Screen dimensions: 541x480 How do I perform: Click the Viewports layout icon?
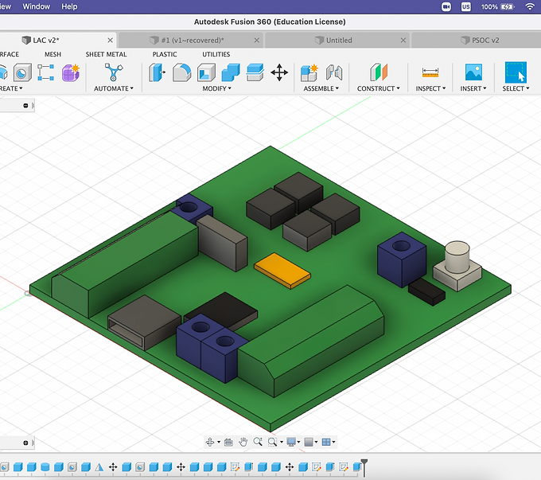point(326,442)
